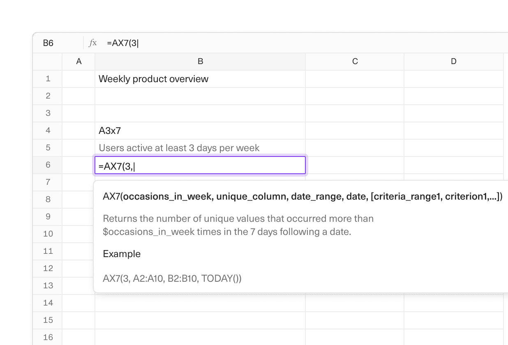The image size is (508, 345).
Task: Click the function description text in the tooltip
Action: point(238,225)
